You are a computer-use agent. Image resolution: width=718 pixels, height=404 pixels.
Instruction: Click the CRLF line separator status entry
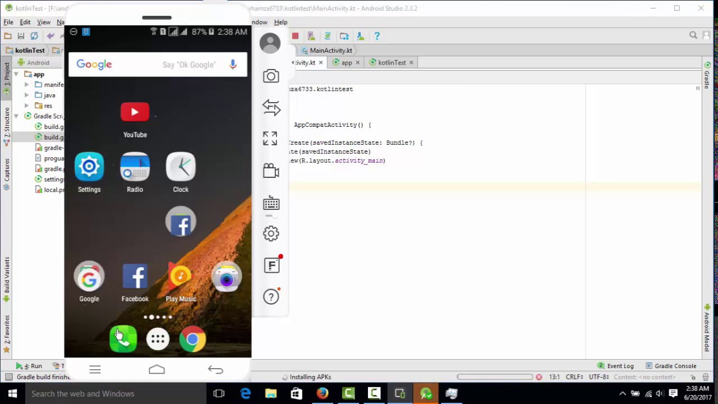coord(575,377)
